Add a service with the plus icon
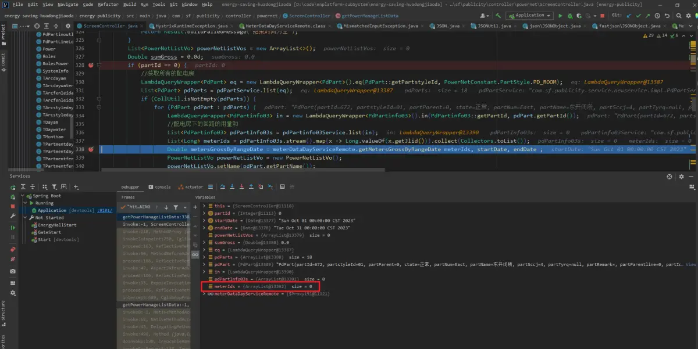This screenshot has height=349, width=698. tap(76, 187)
